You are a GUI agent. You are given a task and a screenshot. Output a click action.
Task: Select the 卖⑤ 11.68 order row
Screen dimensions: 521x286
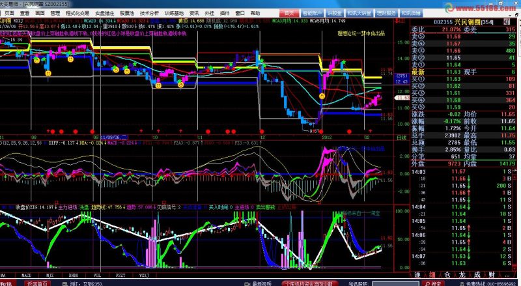(464, 36)
